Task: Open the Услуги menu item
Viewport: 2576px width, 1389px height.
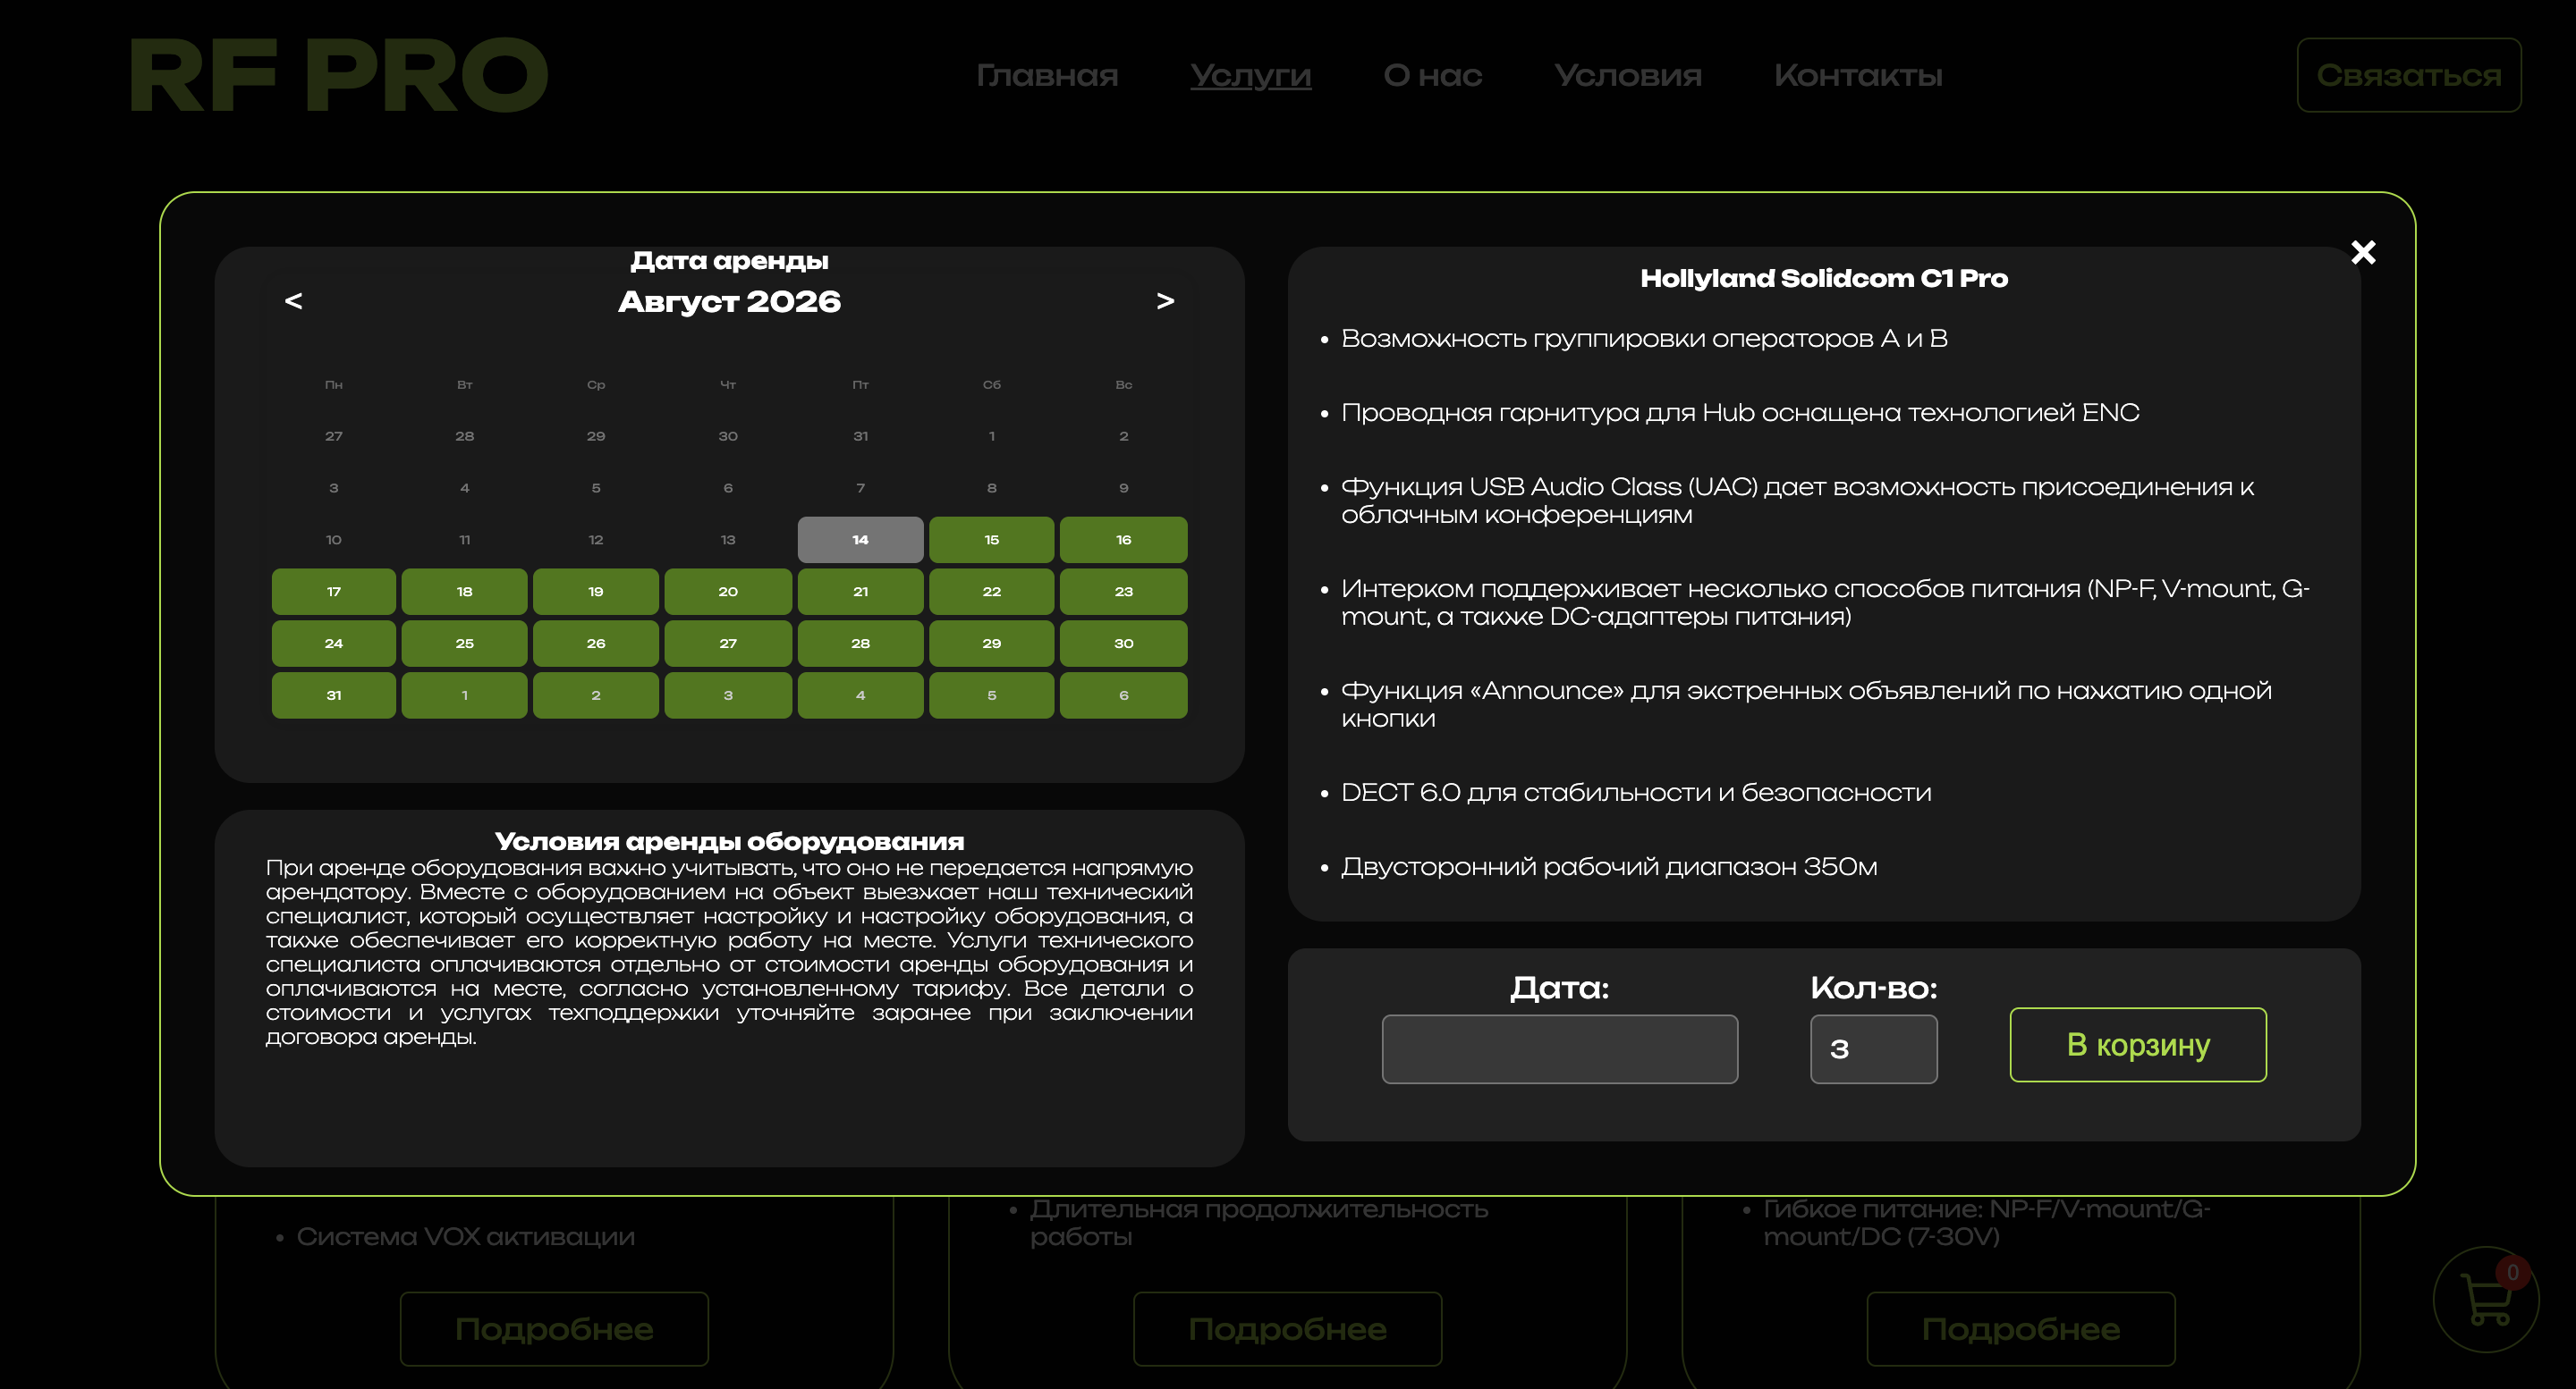Action: [x=1250, y=75]
